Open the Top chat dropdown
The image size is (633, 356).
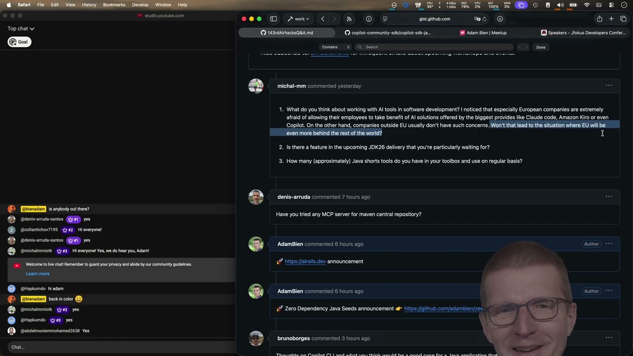click(x=21, y=29)
